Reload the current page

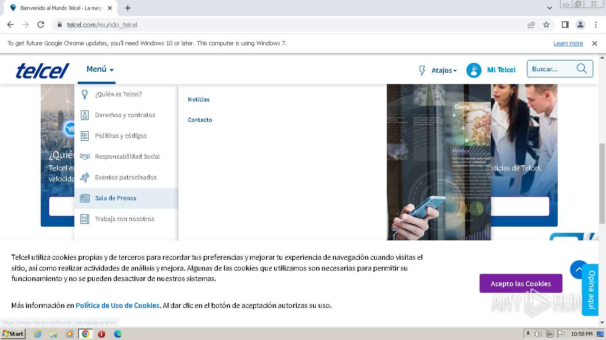41,25
